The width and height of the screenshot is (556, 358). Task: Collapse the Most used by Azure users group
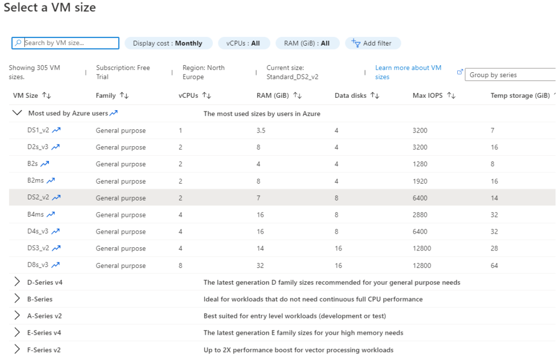(x=17, y=113)
